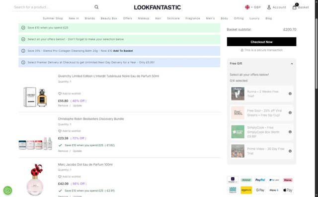The width and height of the screenshot is (318, 197).
Task: Click the Clearpay payment icon
Action: 246,180
